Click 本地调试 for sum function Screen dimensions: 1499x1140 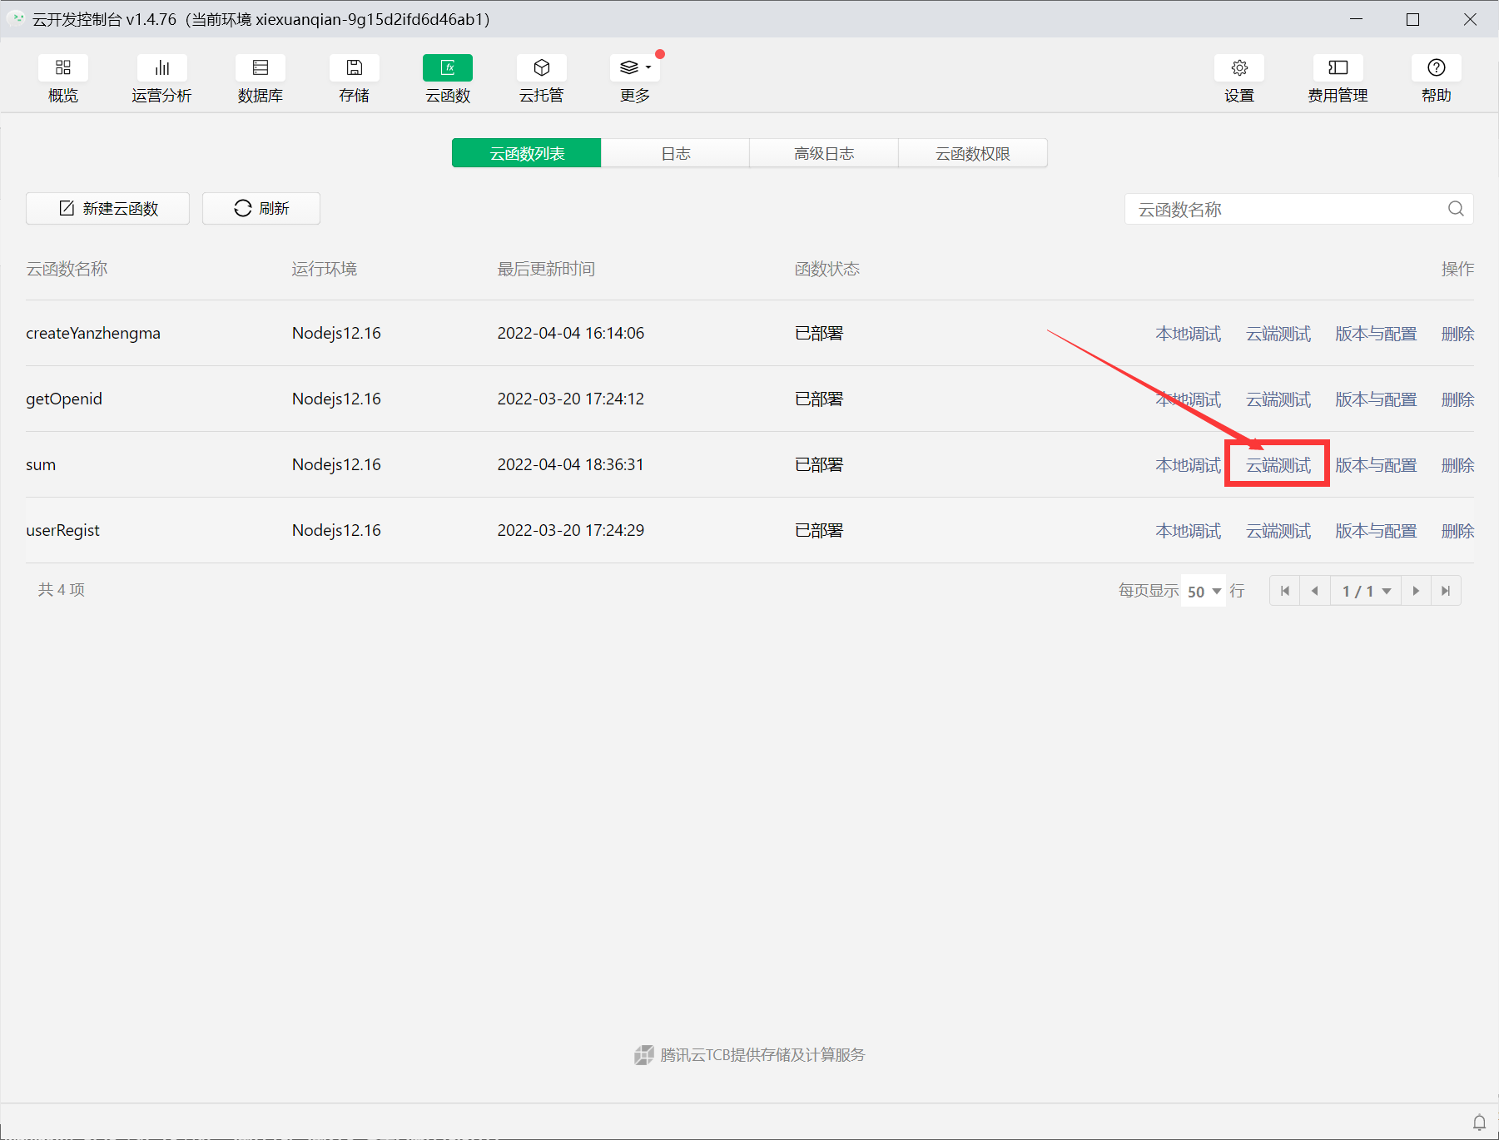pos(1189,465)
